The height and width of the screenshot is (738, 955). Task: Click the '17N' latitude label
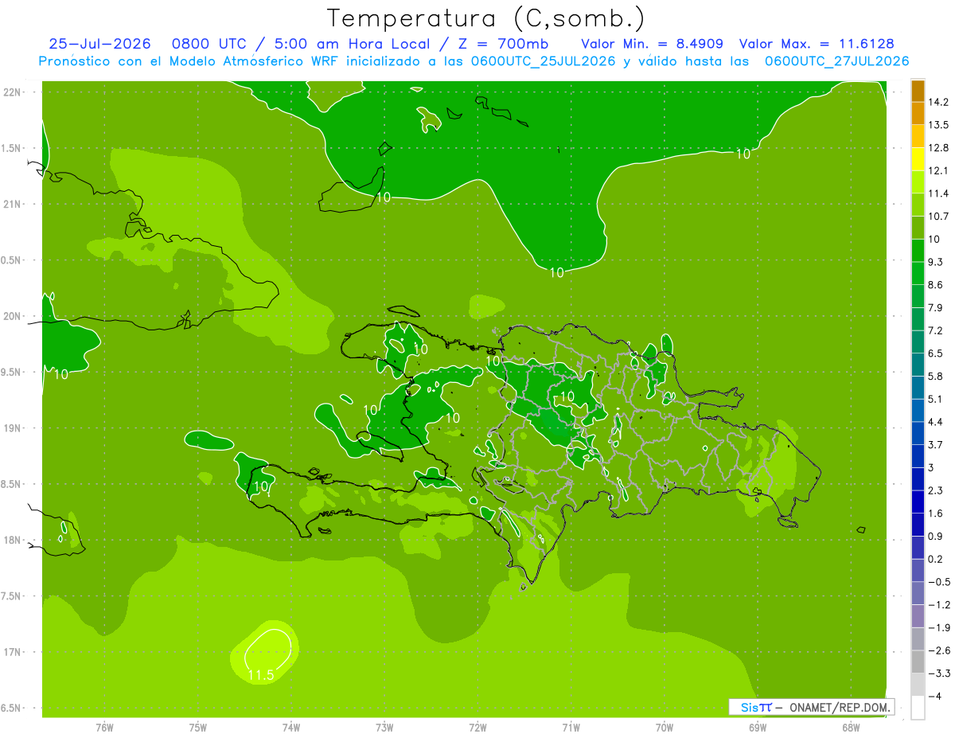[x=12, y=652]
